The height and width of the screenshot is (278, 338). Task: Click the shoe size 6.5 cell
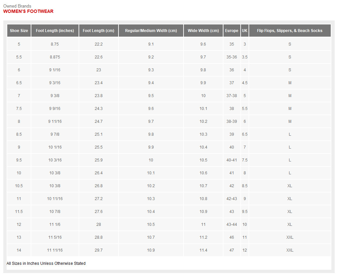(19, 83)
